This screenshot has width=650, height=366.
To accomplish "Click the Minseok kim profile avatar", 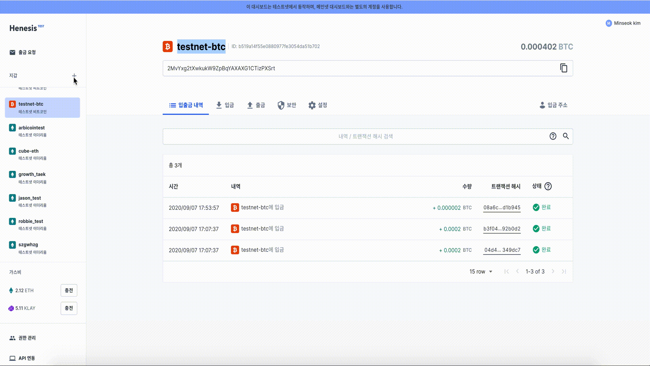I will coord(609,23).
